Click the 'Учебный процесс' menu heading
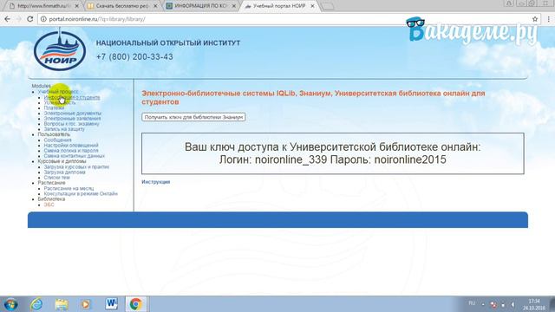Viewport: 555px width, 312px height. 58,92
